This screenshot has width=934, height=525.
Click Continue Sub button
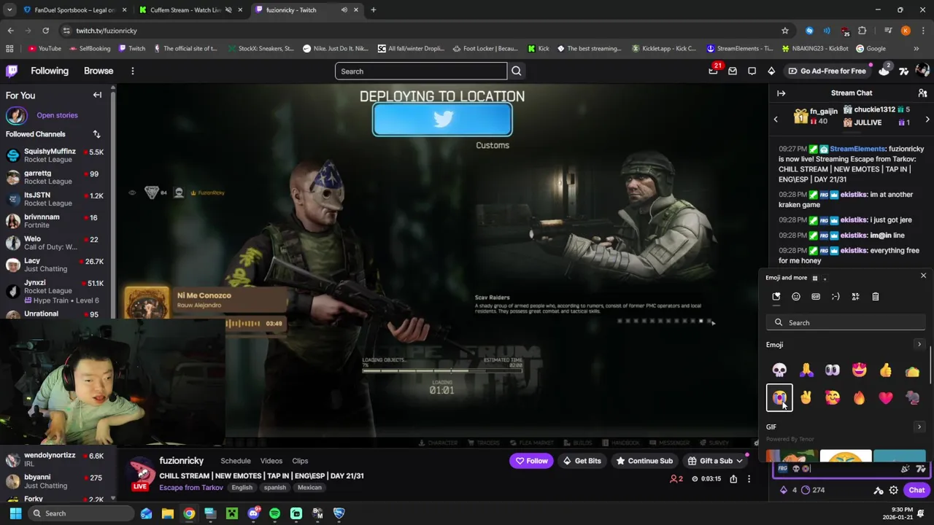(644, 461)
